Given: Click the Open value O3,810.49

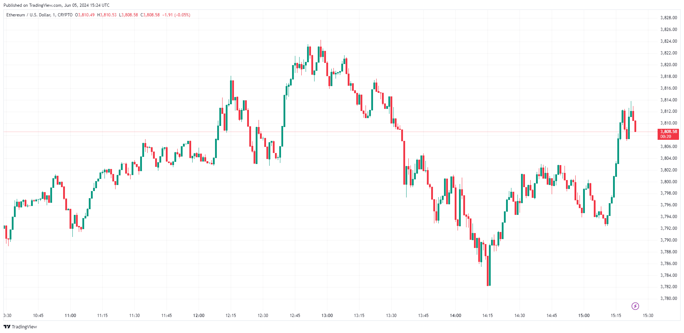Looking at the screenshot, I should point(85,15).
